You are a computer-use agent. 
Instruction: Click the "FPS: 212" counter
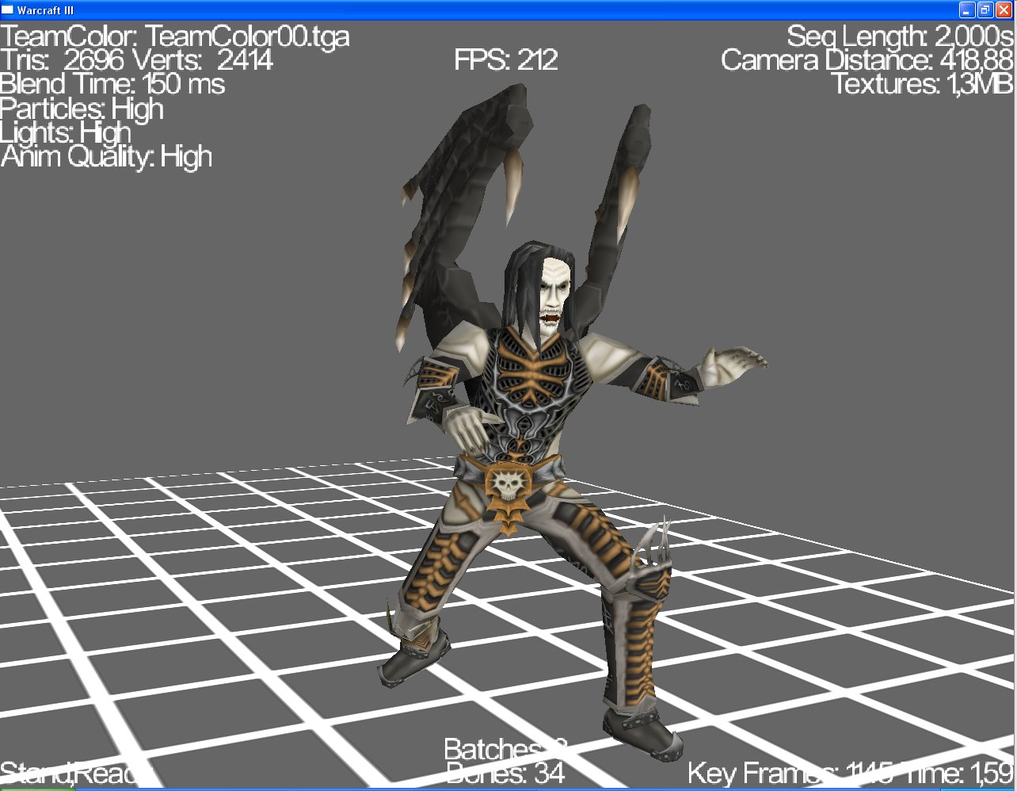[506, 60]
